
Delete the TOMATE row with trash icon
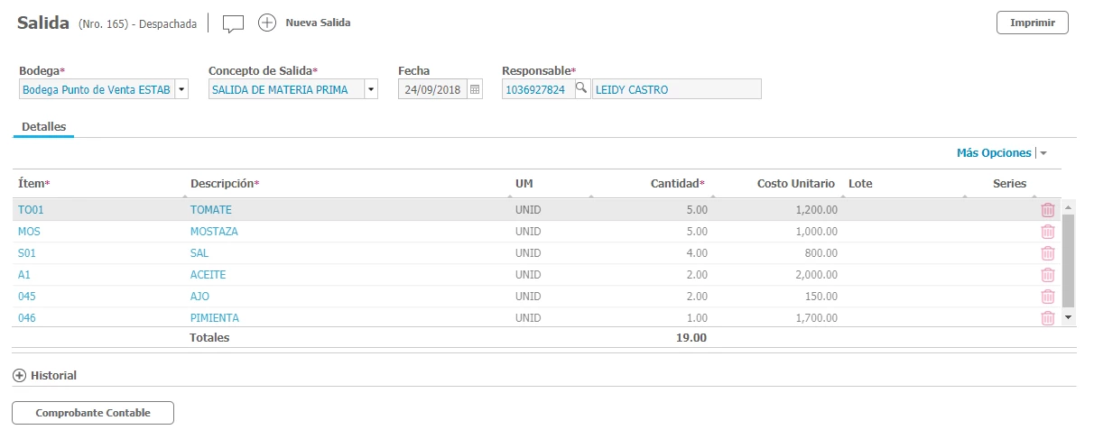point(1047,210)
